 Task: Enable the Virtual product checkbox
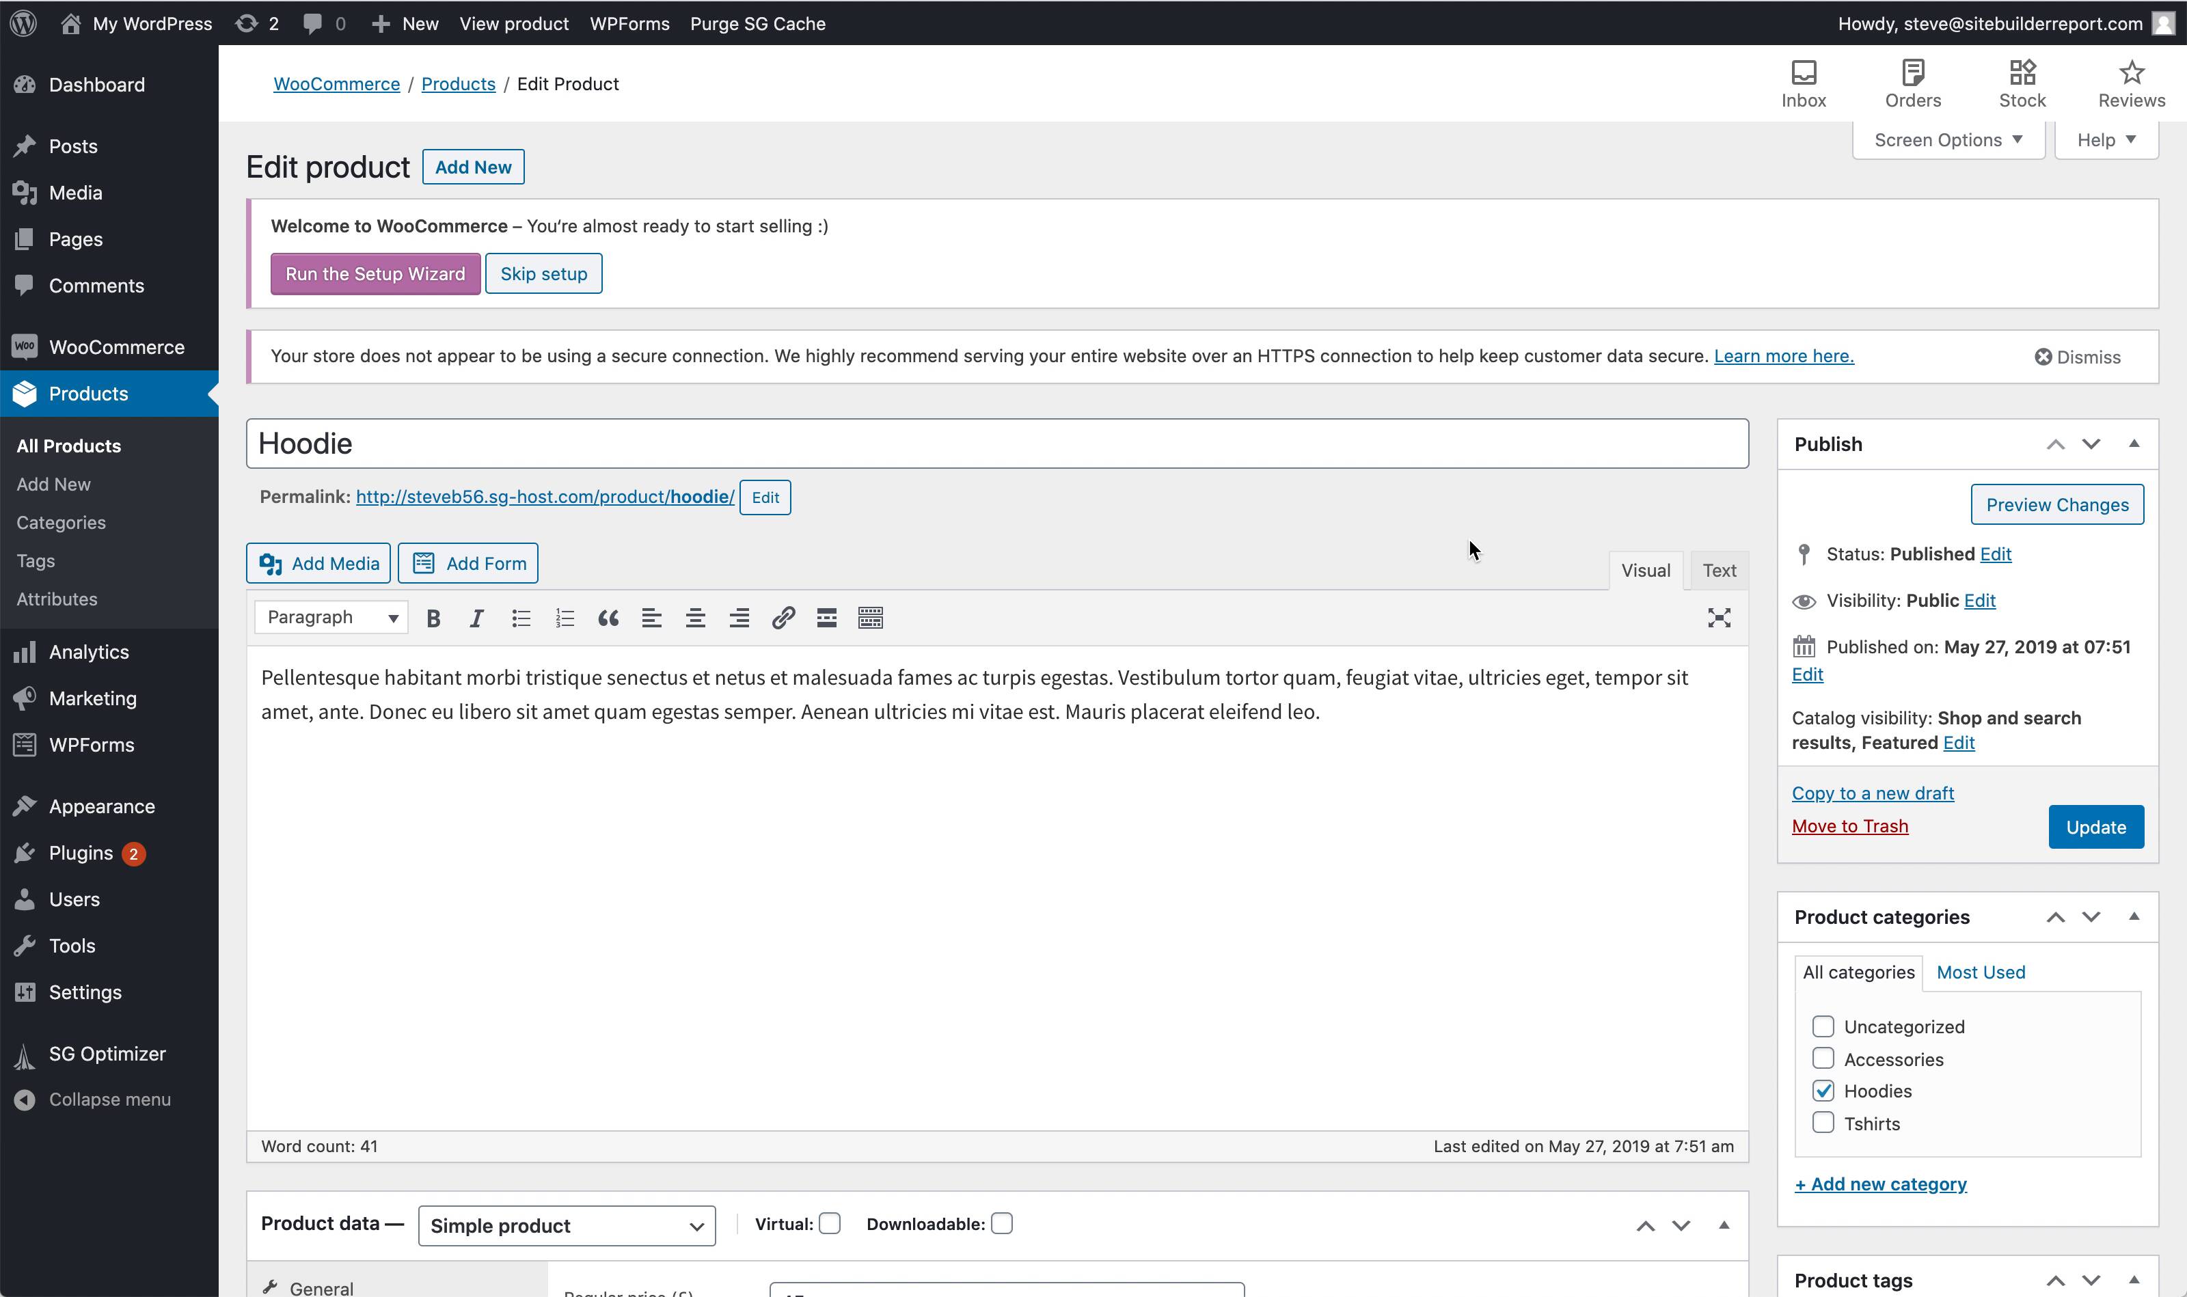click(x=830, y=1224)
